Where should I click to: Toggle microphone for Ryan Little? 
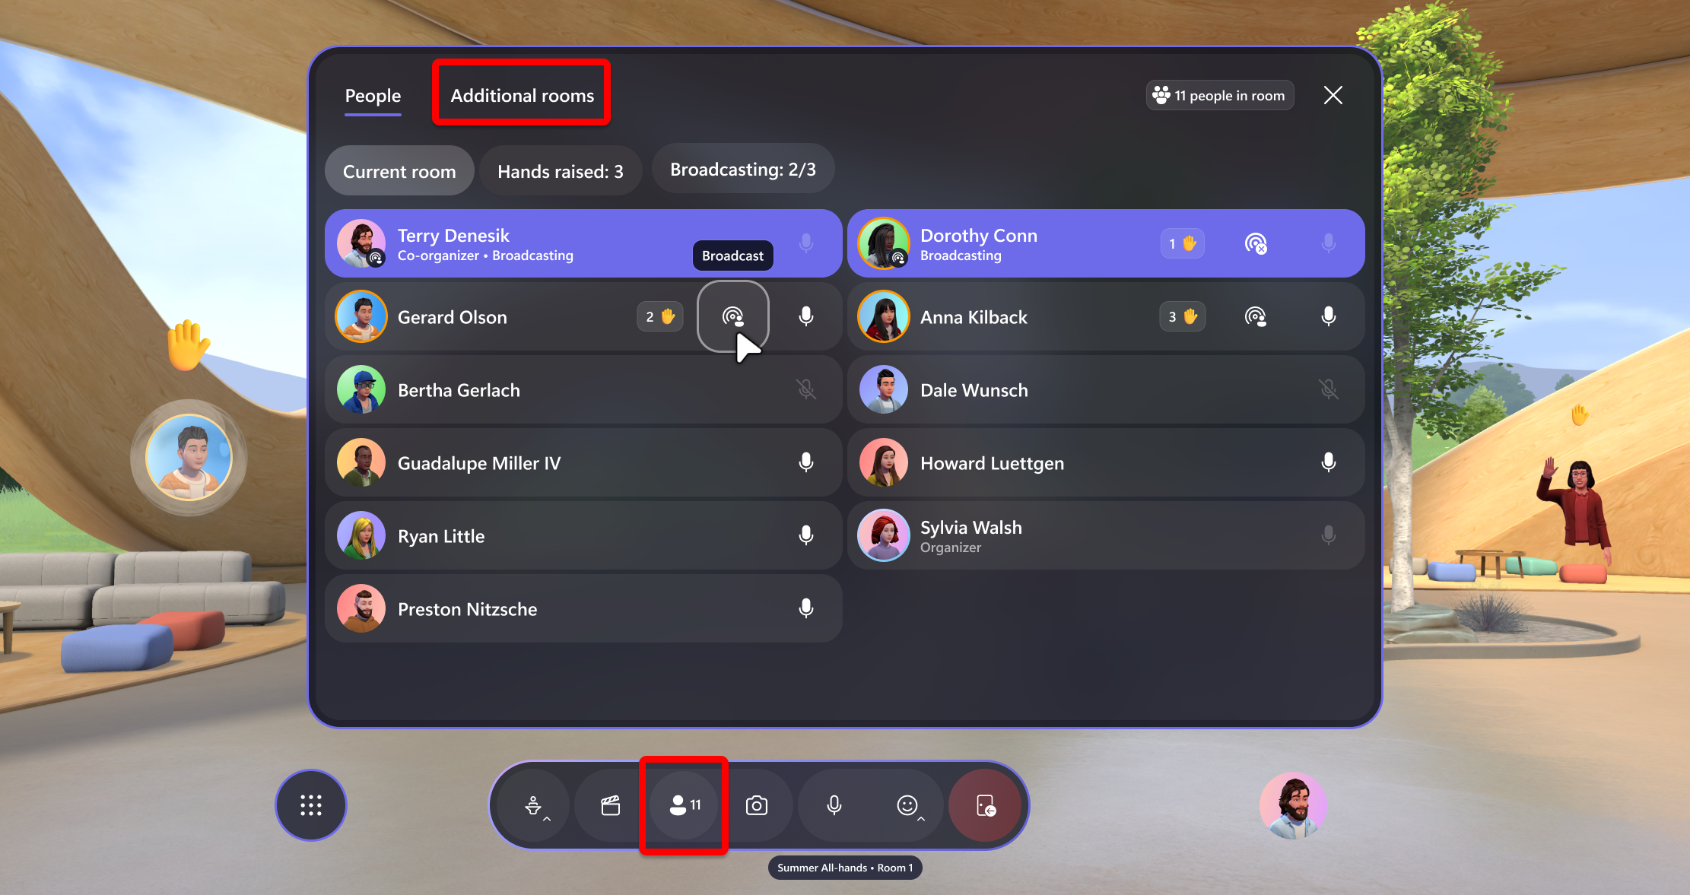[x=807, y=535]
